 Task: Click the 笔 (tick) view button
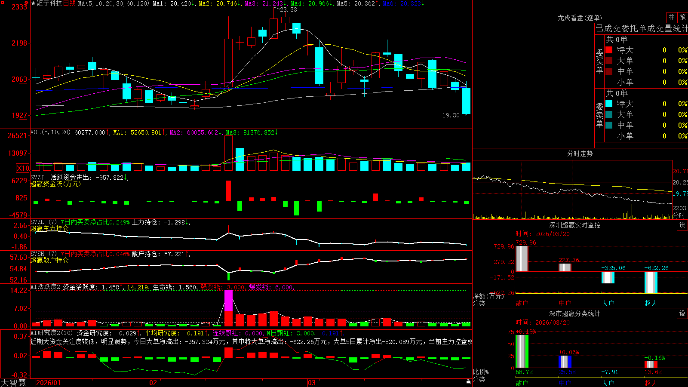coord(682,18)
